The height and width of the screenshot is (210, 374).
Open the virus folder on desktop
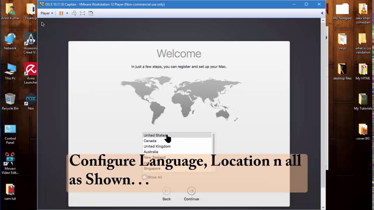pos(342,42)
